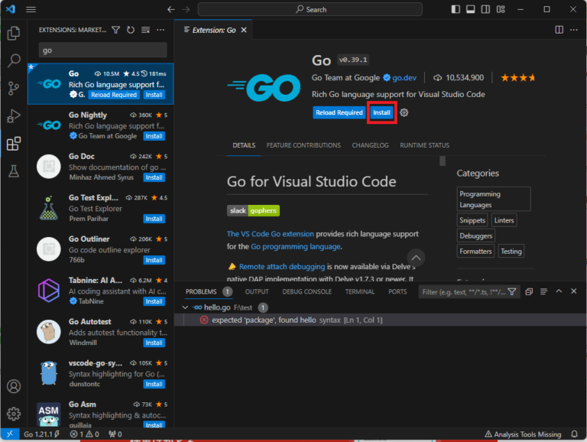Refresh the extensions marketplace list

pyautogui.click(x=131, y=30)
